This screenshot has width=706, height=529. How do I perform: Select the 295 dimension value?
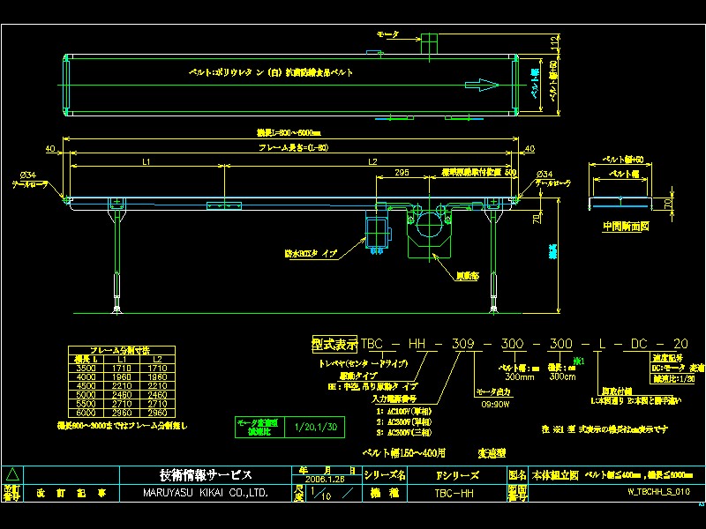pyautogui.click(x=402, y=172)
